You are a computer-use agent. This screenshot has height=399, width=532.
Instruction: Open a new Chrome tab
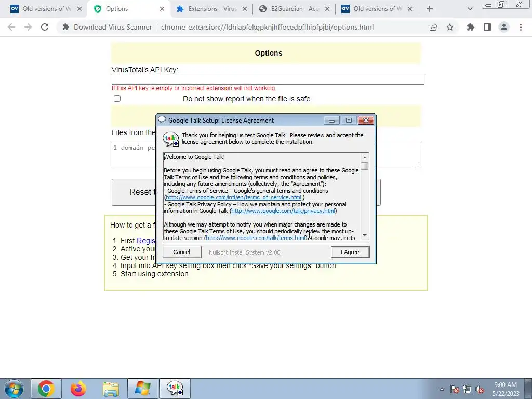pos(430,9)
